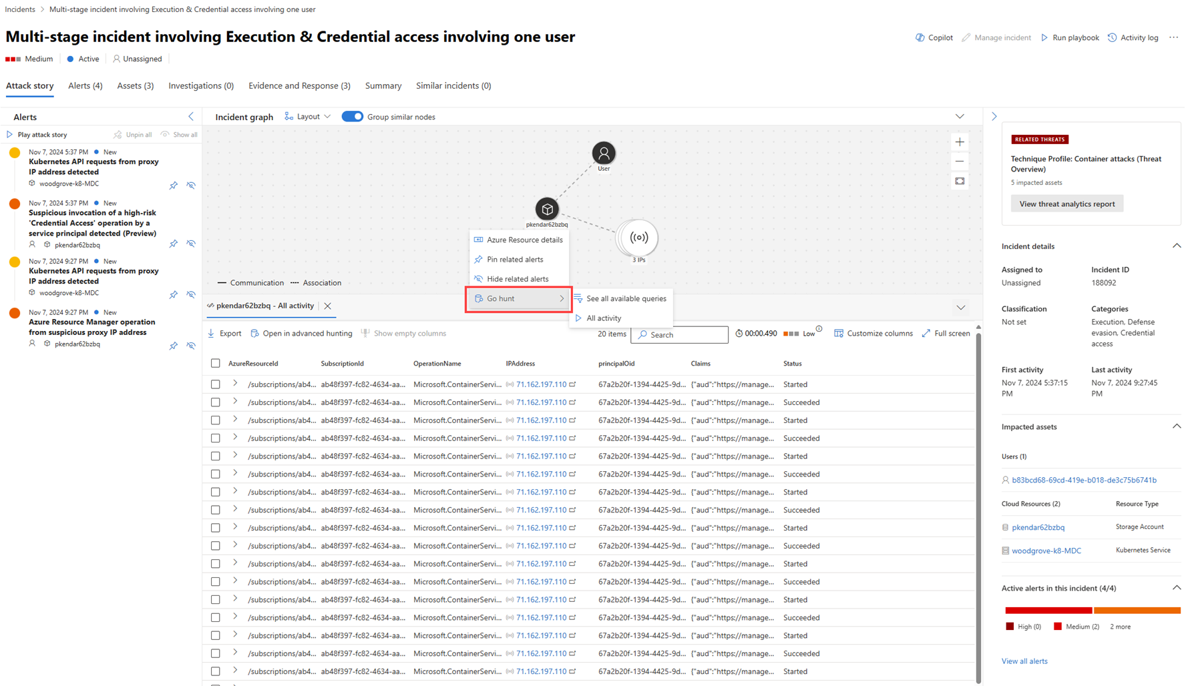Collapse the Alerts panel with chevron
The image size is (1202, 686).
pos(191,117)
